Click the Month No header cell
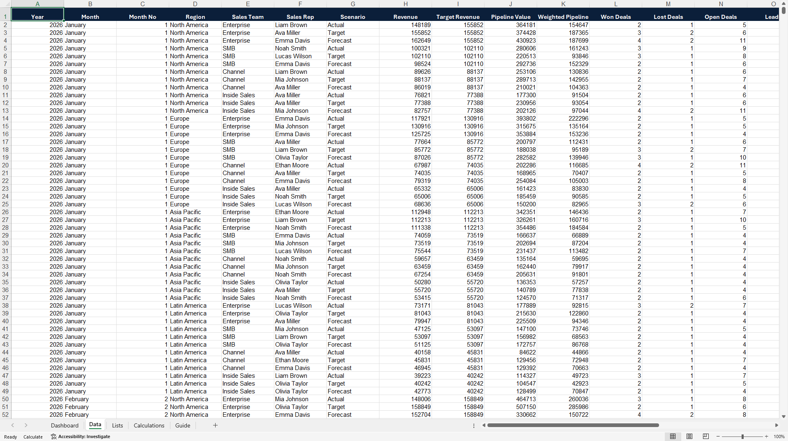 point(142,15)
